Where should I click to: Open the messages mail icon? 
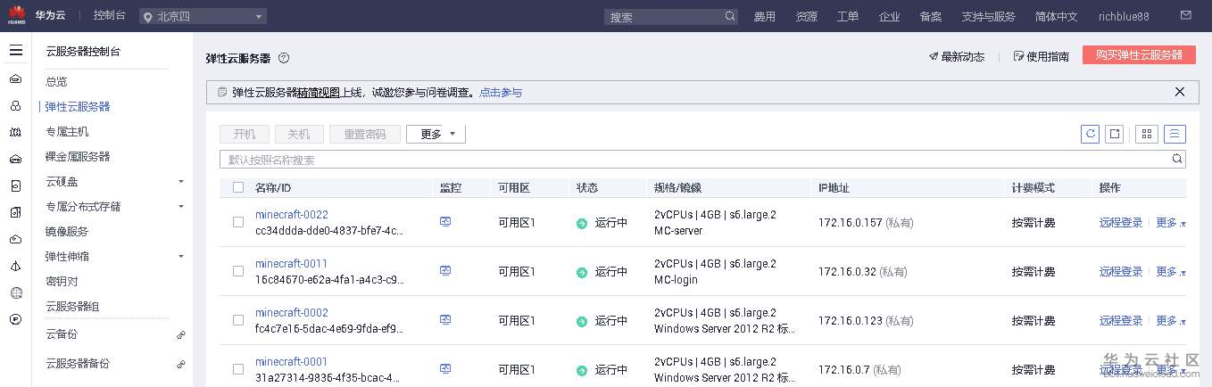(x=1186, y=16)
